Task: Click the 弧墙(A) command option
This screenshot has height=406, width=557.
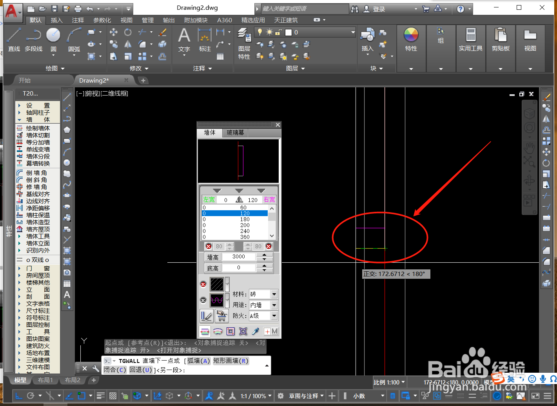Action: click(199, 361)
